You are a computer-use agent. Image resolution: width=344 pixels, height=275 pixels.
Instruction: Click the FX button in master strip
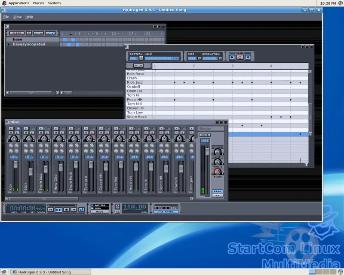(x=218, y=196)
